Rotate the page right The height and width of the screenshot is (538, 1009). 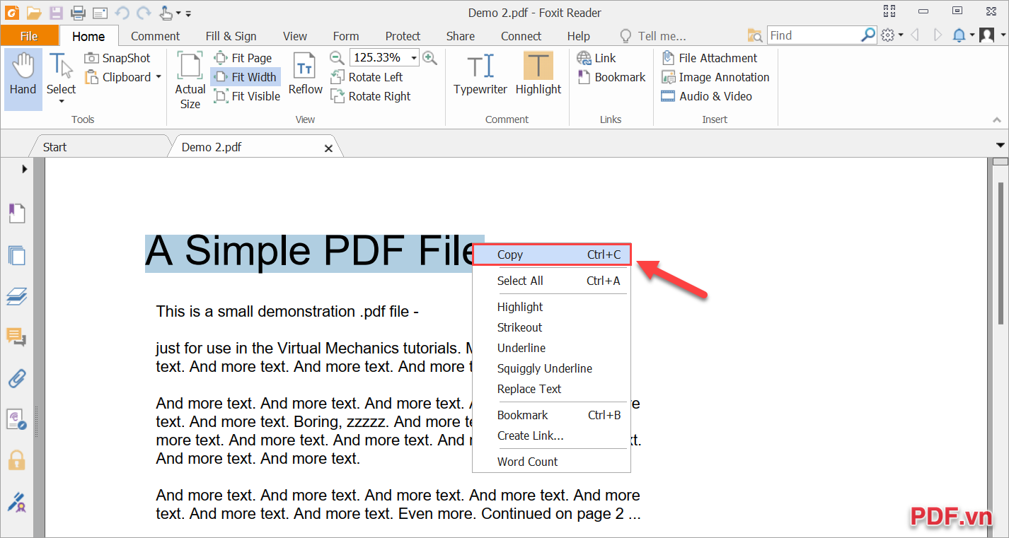click(370, 96)
